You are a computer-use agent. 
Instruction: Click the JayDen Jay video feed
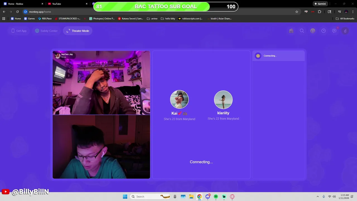click(x=101, y=83)
